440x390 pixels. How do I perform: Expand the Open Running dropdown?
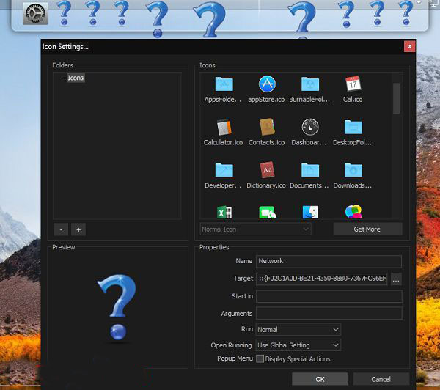point(298,345)
